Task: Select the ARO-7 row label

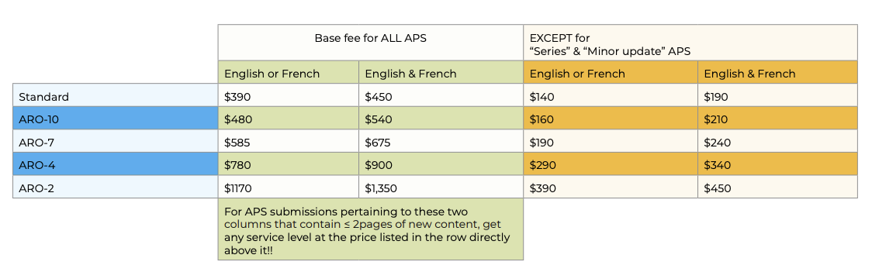Action: pyautogui.click(x=115, y=142)
